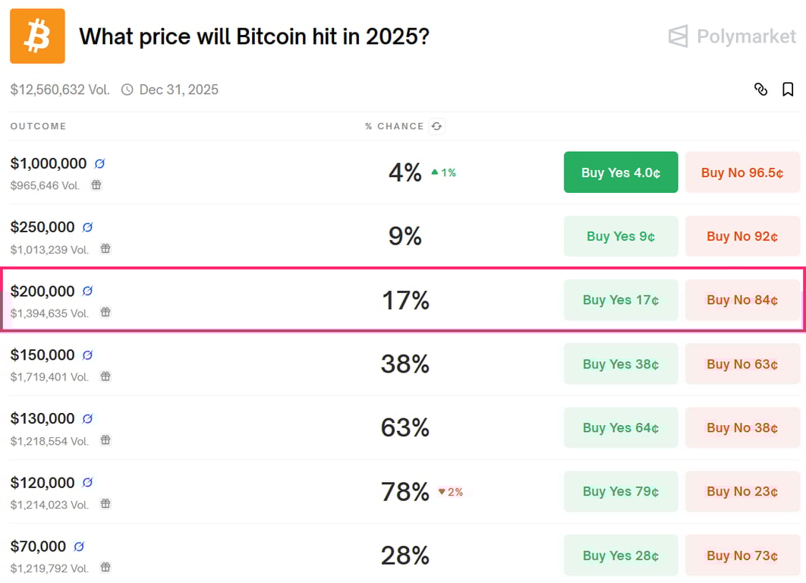Image resolution: width=806 pixels, height=583 pixels.
Task: Click the Bitcoin market logo
Action: click(x=36, y=36)
